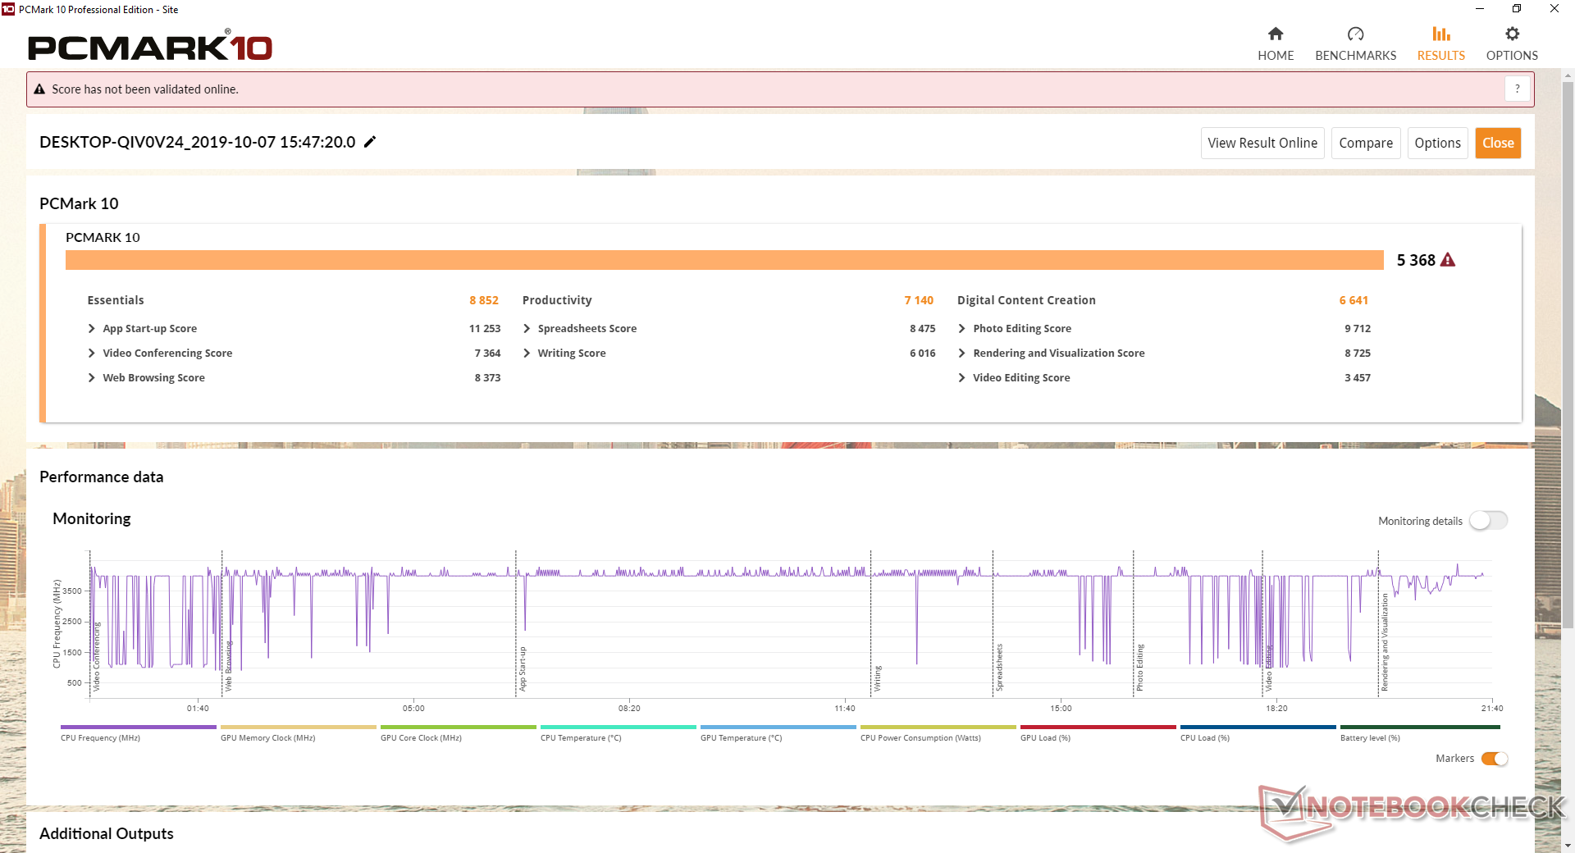Click the Additional Outputs heading
1575x853 pixels.
107,833
